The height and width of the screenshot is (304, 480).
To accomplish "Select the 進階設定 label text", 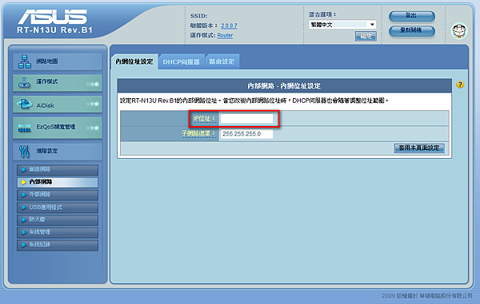I will pyautogui.click(x=47, y=151).
